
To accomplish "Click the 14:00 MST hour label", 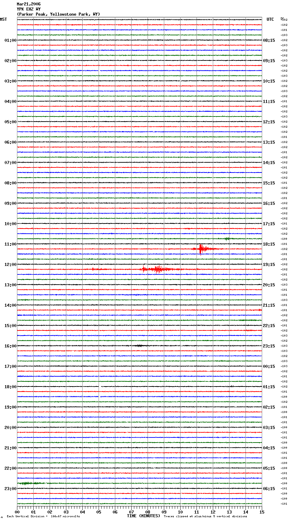I will point(11,305).
